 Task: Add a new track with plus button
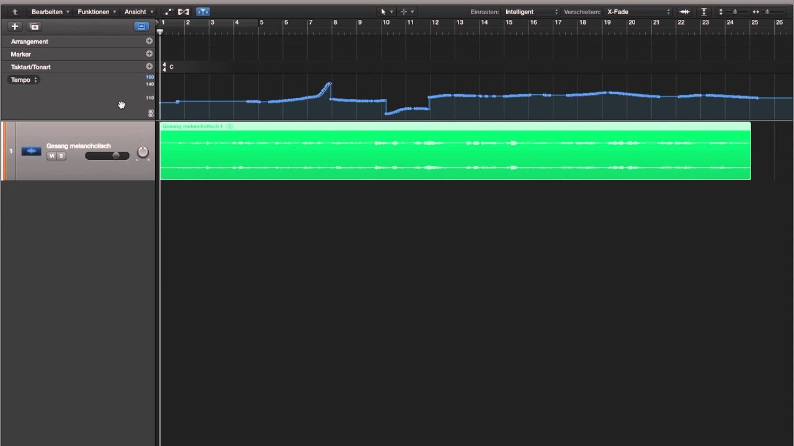15,27
